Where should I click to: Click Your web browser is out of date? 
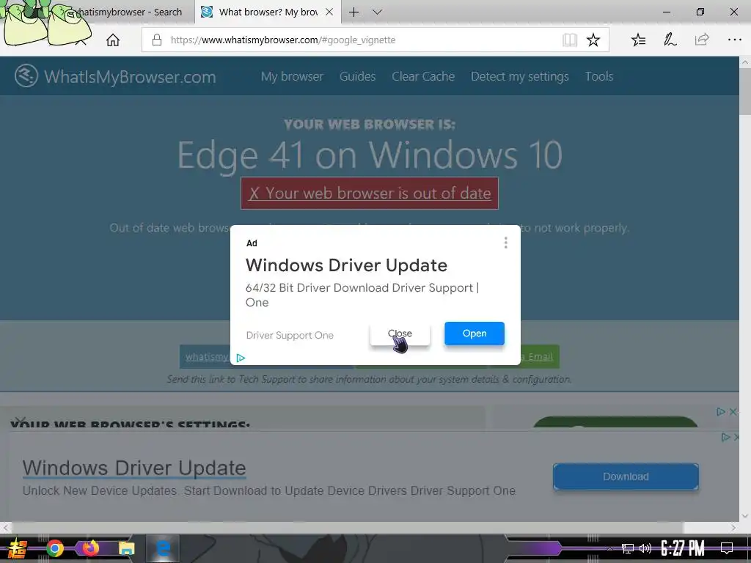[370, 194]
